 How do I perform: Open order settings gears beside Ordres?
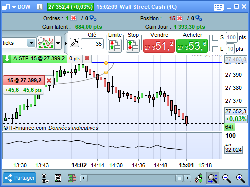[93, 18]
